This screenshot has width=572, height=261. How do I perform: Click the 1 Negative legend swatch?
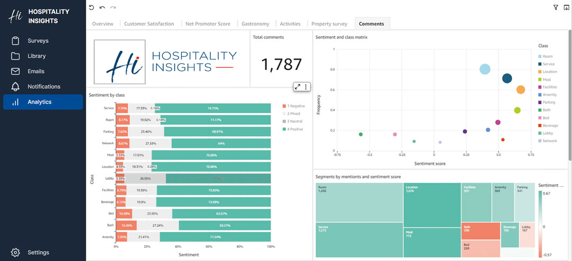pos(284,106)
